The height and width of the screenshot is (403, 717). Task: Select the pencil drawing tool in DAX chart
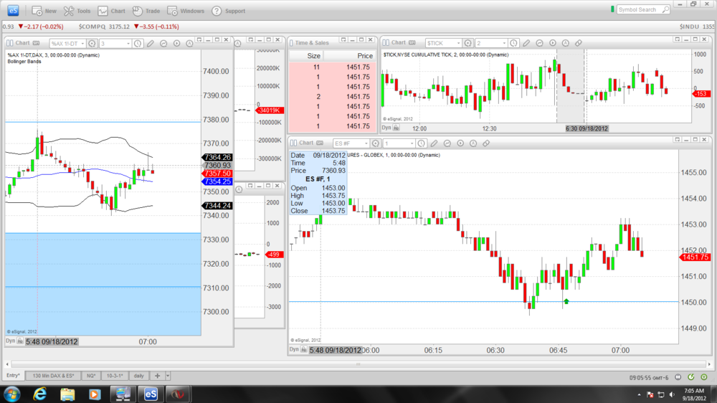[151, 44]
